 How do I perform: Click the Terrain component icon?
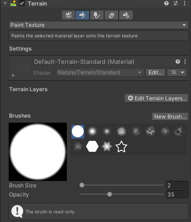click(13, 3)
